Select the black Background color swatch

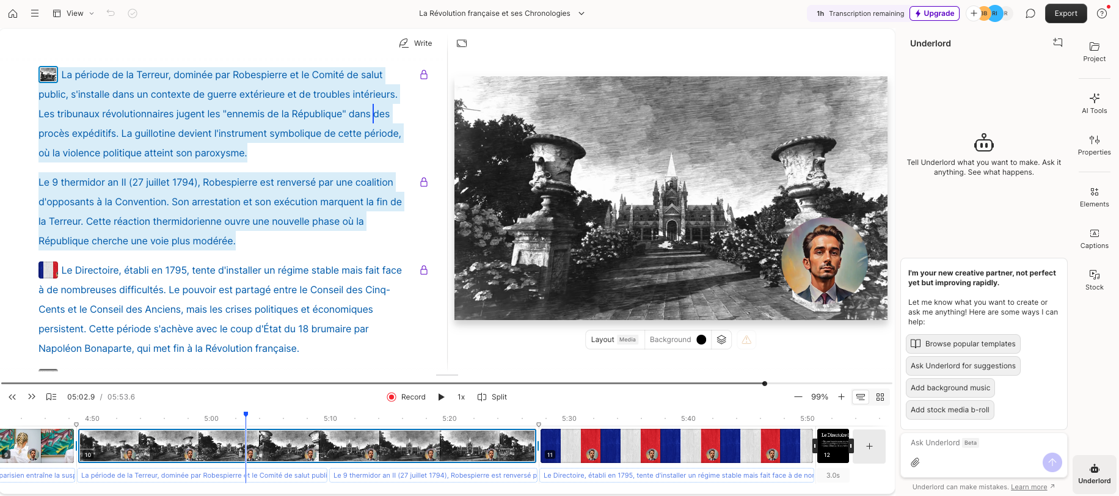(x=701, y=340)
